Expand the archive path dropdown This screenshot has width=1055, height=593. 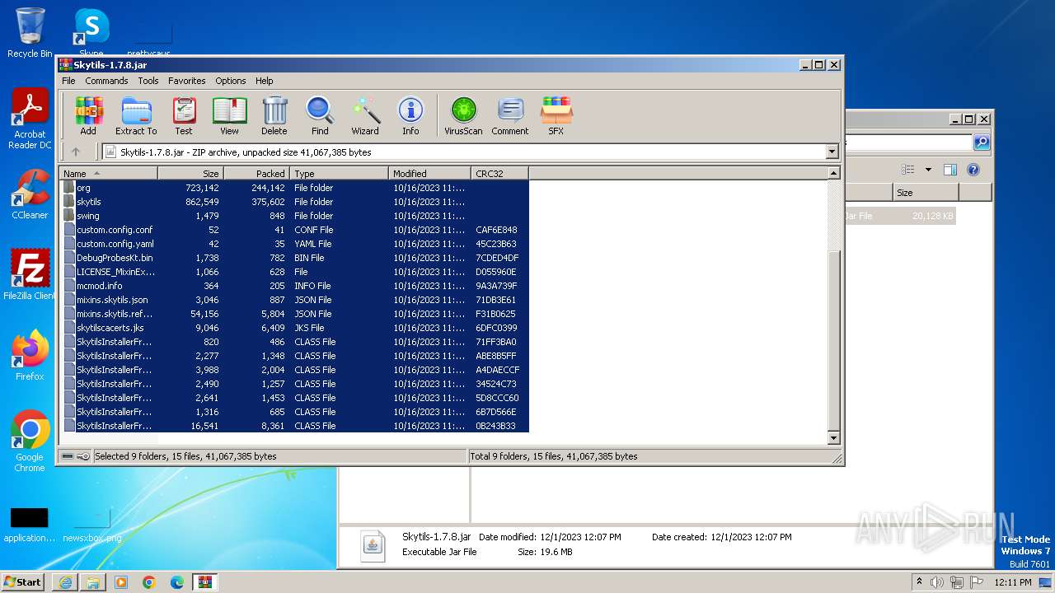point(832,152)
